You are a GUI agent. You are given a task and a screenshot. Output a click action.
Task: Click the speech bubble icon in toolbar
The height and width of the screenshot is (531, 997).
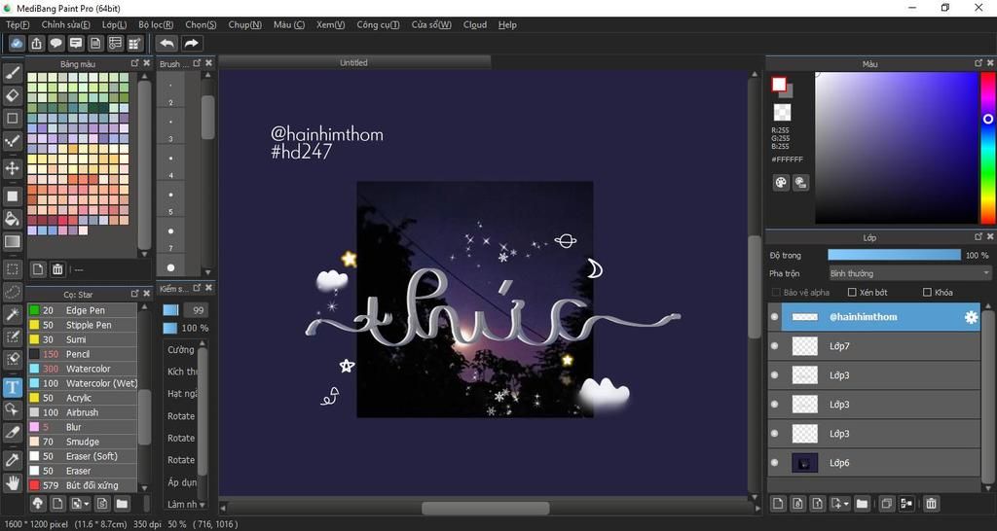pos(56,43)
